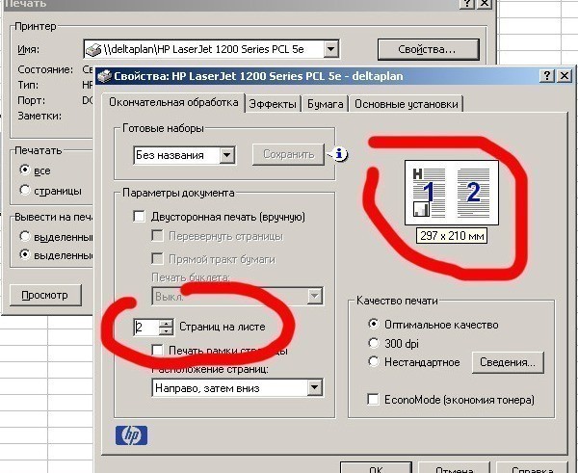Click the Просмотр button
This screenshot has width=578, height=473.
pos(45,295)
